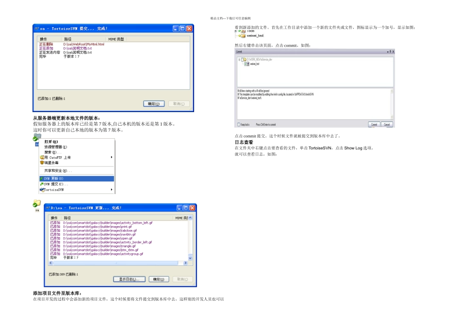Click 取消(C) in the update-finished dialog

182,279
